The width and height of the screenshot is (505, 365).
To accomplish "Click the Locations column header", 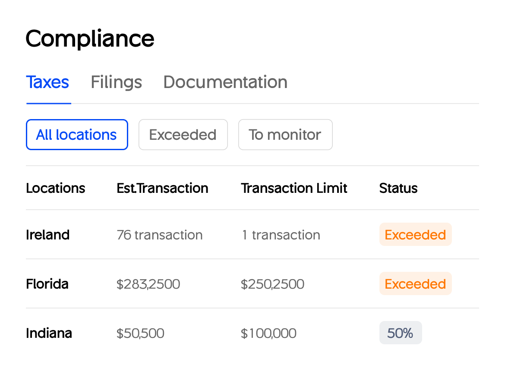I will (x=56, y=188).
